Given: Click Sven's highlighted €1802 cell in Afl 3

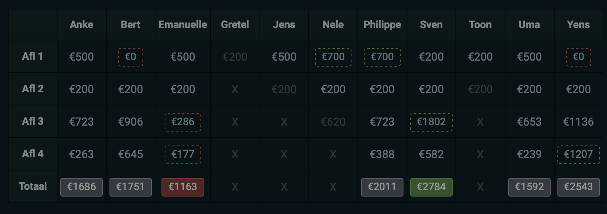Looking at the screenshot, I should click(x=431, y=122).
